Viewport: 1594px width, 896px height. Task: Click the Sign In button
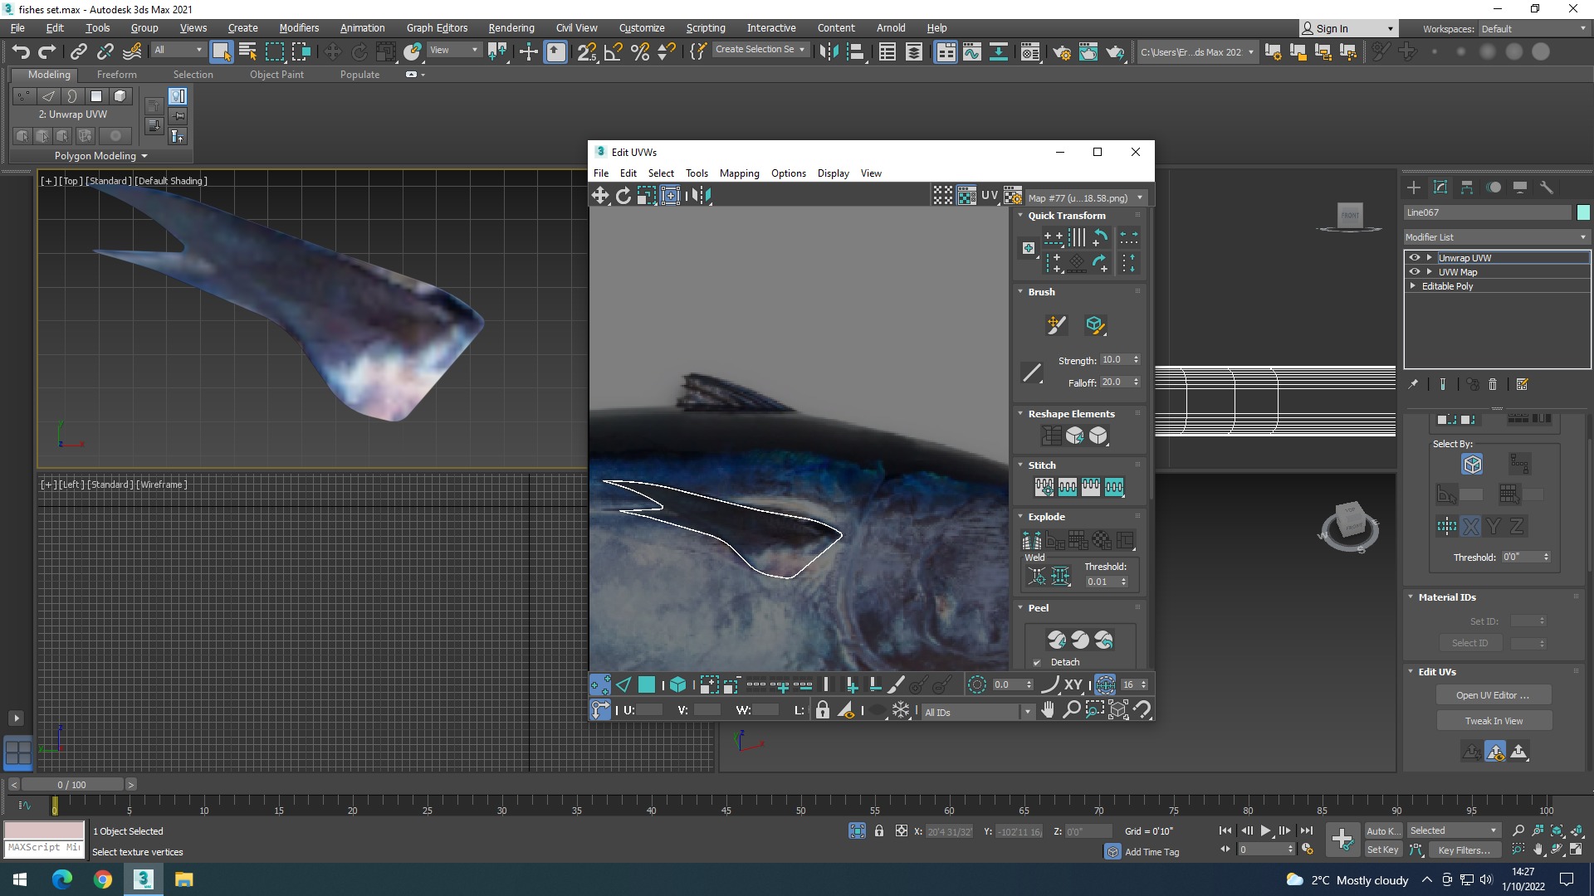(1348, 29)
